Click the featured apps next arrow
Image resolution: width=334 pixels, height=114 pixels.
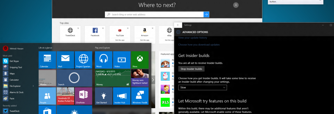(153, 80)
